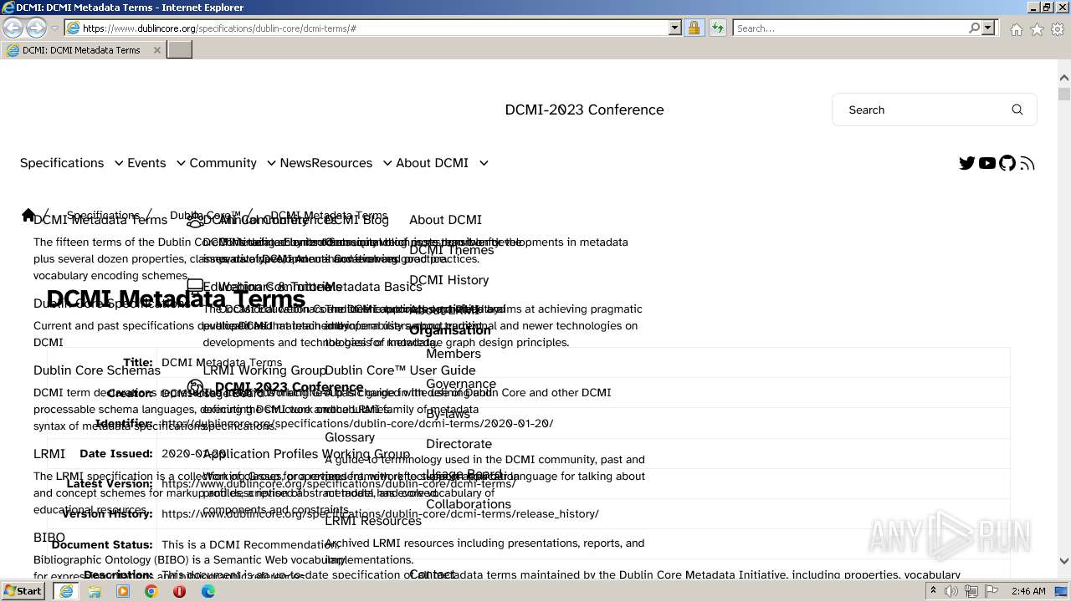
Task: Open Glossary link
Action: [350, 437]
